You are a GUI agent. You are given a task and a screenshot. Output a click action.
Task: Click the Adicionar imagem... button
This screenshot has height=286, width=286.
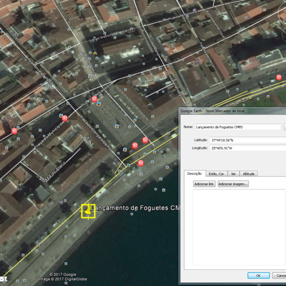click(233, 184)
